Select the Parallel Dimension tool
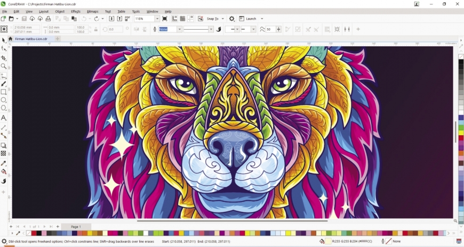Image resolution: width=464 pixels, height=247 pixels. coord(4,128)
